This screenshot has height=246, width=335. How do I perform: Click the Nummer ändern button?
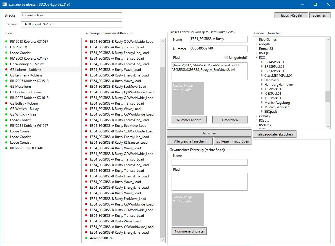click(189, 120)
